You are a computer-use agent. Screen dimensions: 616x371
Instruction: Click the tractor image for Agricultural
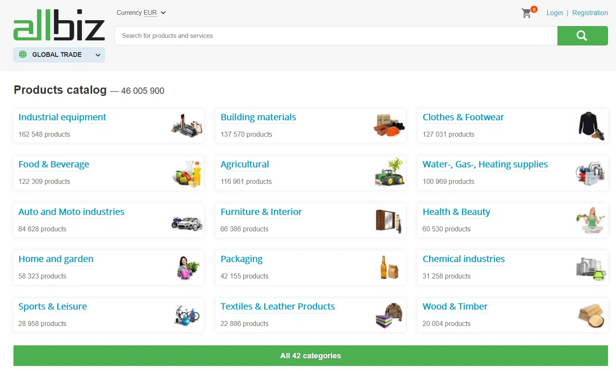click(389, 172)
